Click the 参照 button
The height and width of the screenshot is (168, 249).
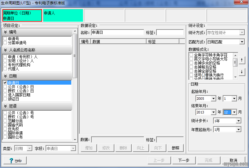pyautogui.click(x=175, y=148)
